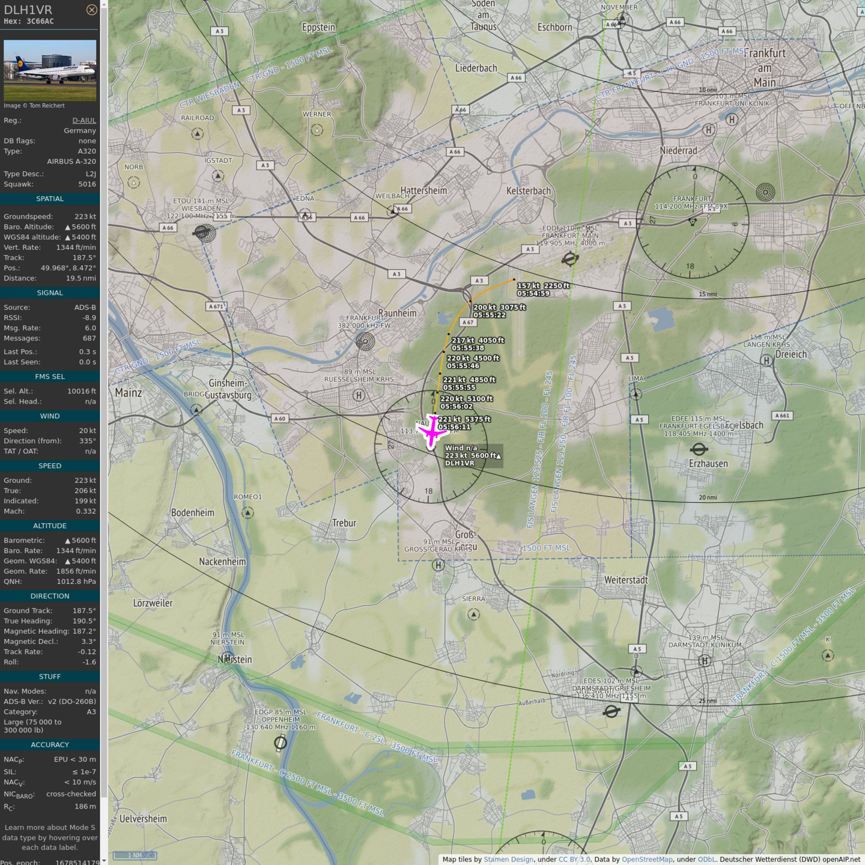Viewport: 865px width, 865px height.
Task: Click the Frankfurt FW NDB beacon symbol
Action: click(365, 342)
